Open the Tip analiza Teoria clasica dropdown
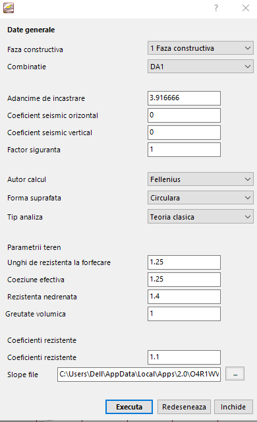This screenshot has width=257, height=422. point(200,217)
